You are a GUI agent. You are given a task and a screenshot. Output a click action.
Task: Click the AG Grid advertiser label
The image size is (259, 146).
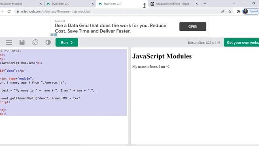pos(60,21)
